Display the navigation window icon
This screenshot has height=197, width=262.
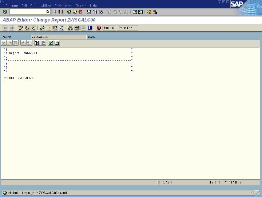coord(77,28)
